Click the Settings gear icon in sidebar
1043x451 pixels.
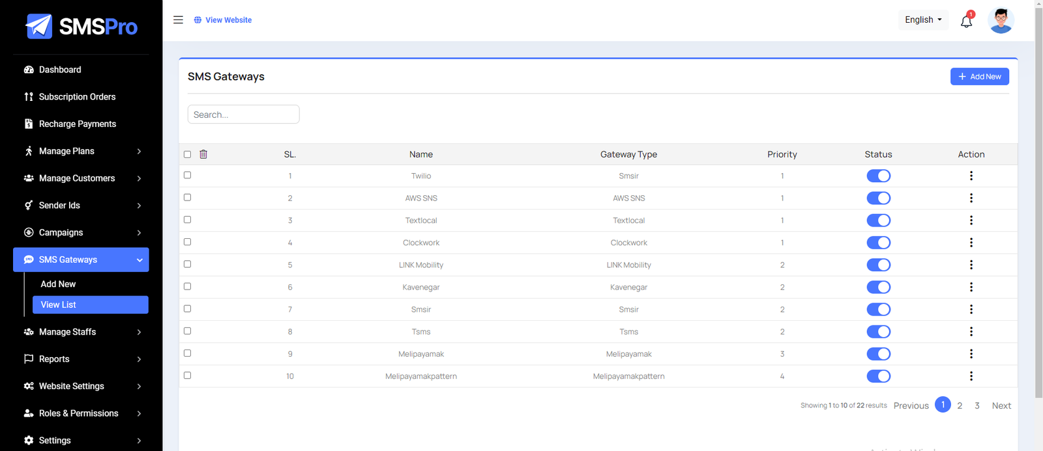coord(29,441)
